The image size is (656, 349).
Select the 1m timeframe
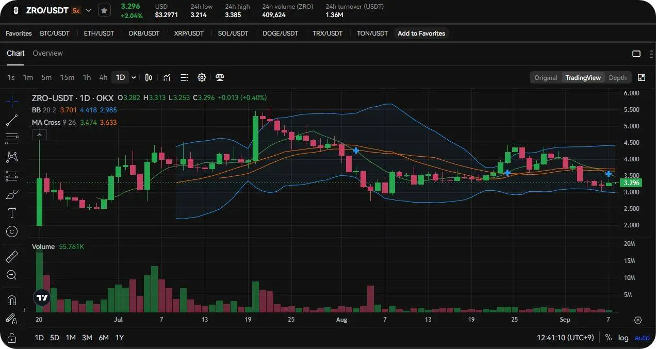pos(28,77)
